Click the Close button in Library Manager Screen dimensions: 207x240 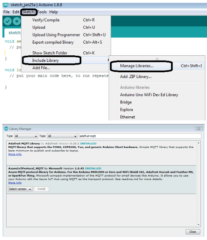(193, 232)
